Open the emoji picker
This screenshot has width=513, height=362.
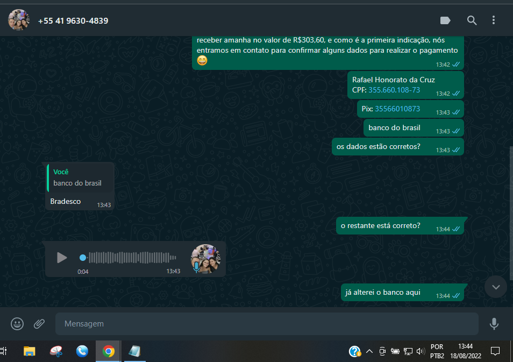click(17, 324)
